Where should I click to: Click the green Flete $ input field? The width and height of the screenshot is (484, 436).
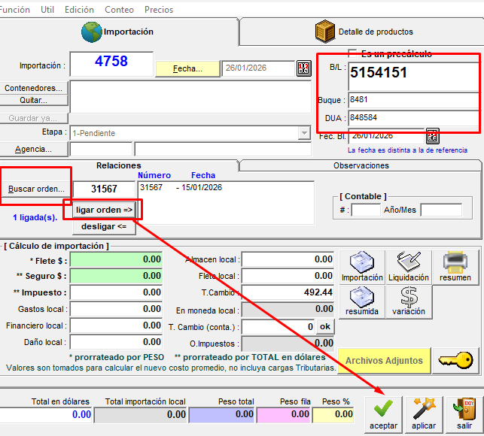(x=116, y=259)
